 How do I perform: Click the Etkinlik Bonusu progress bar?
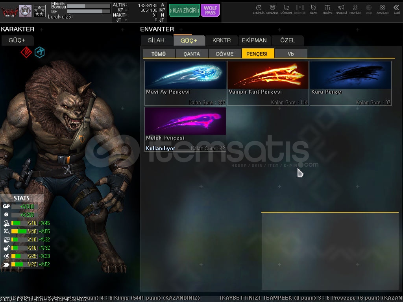[x=89, y=6]
